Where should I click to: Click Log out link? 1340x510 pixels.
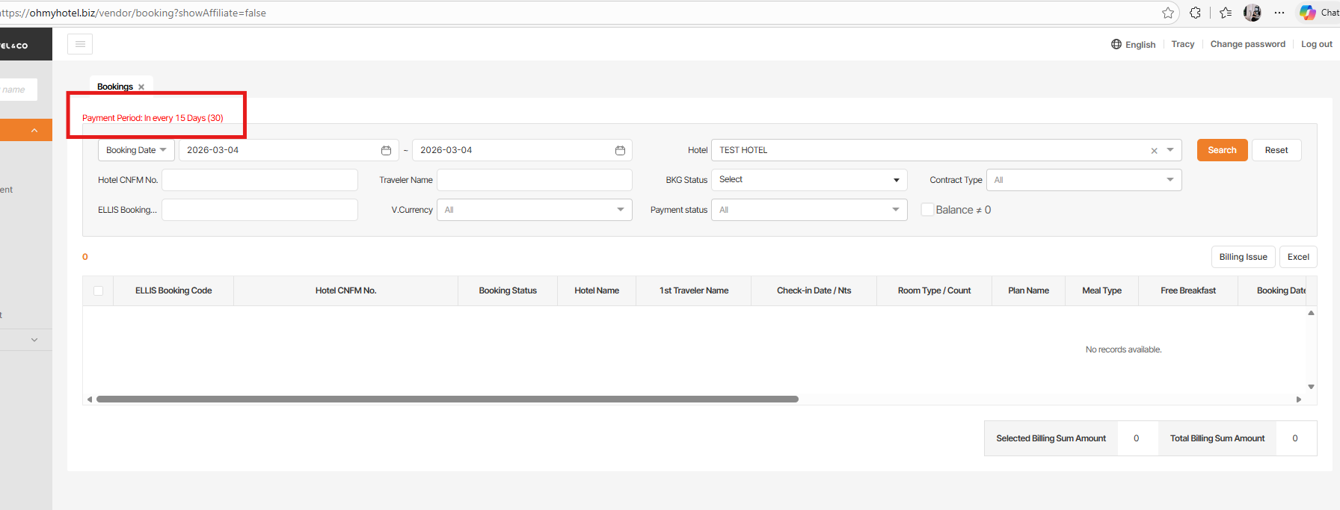point(1317,44)
